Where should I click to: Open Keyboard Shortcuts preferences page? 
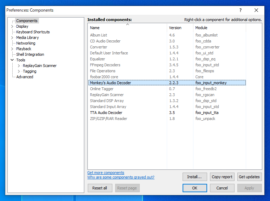pyautogui.click(x=33, y=32)
